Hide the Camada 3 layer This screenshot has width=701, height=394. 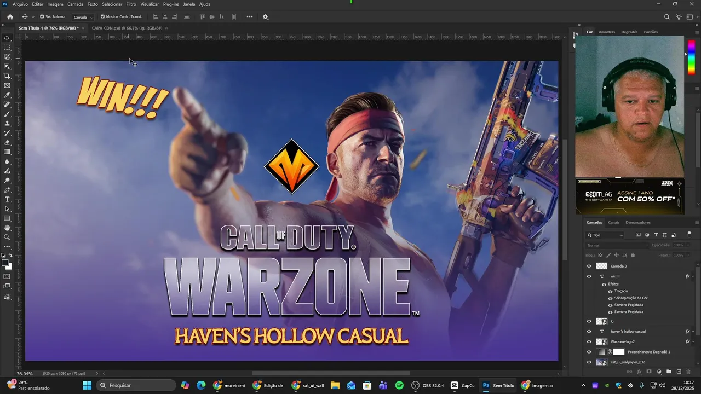(589, 266)
